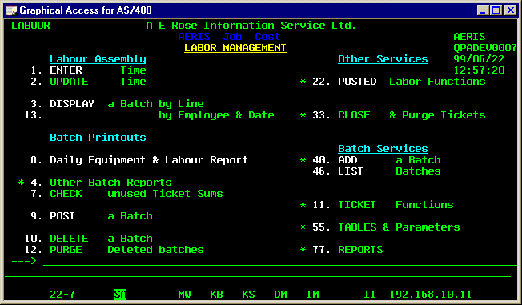Minimize the Graphical Access window
Viewport: 522px width, 305px height.
pyautogui.click(x=483, y=10)
